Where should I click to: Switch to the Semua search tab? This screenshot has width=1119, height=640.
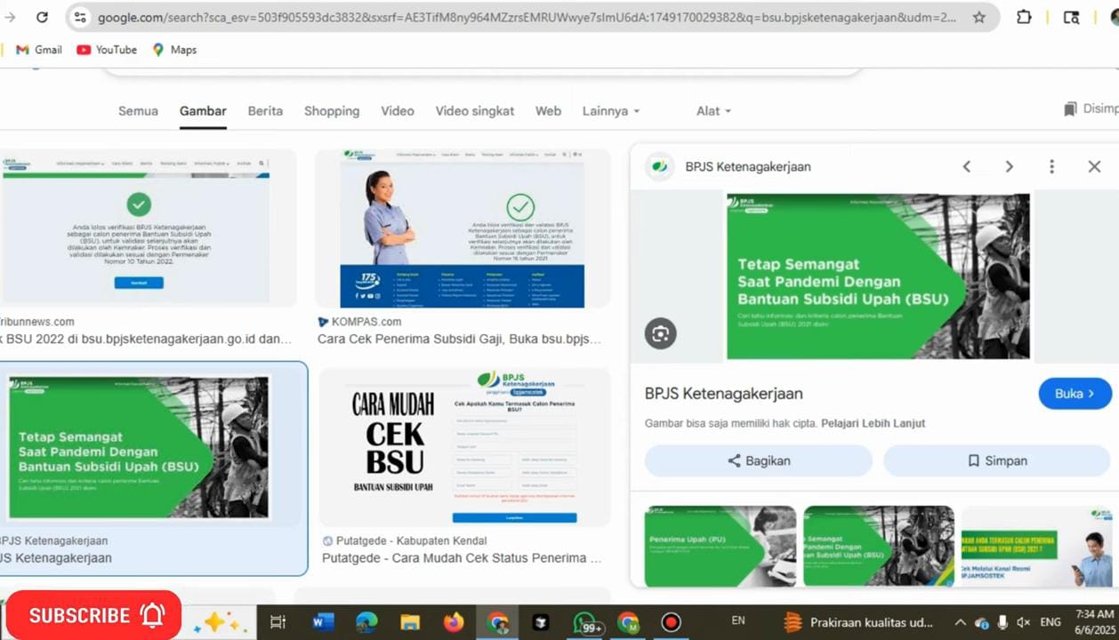138,111
